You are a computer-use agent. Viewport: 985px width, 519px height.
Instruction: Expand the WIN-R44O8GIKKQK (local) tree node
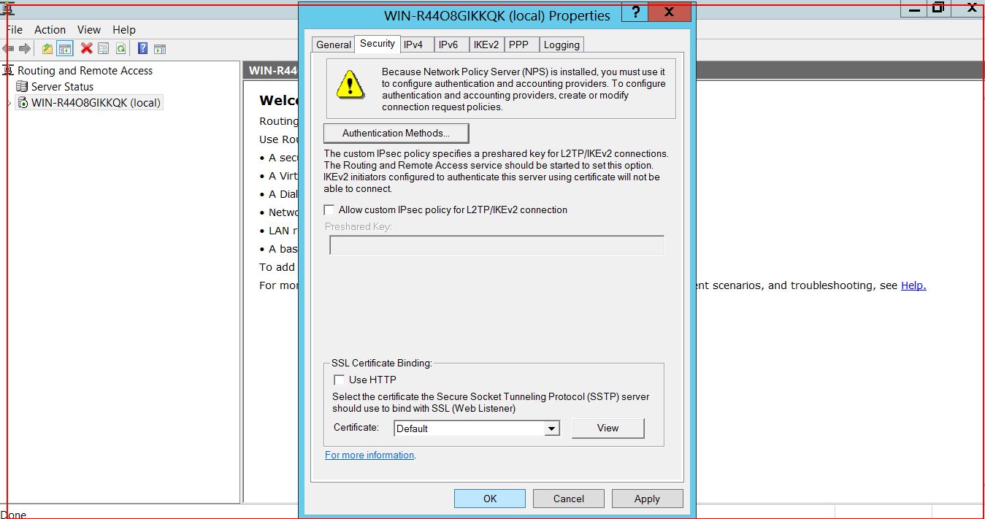[9, 104]
